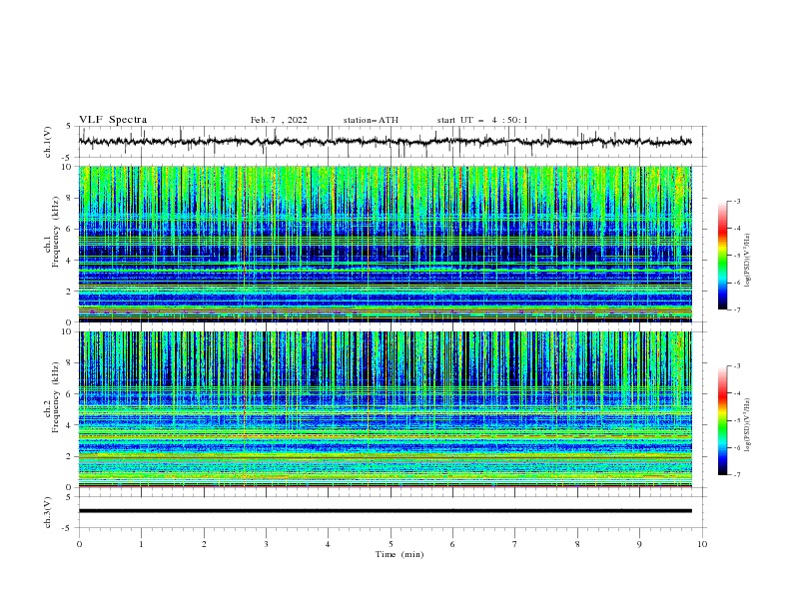Click the "7" tick on the time axis
Screen dimensions: 791x611
point(515,544)
